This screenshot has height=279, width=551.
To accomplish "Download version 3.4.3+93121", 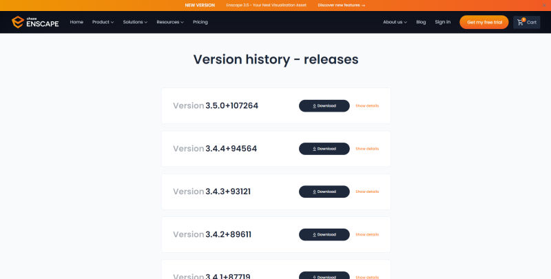I will click(x=324, y=192).
